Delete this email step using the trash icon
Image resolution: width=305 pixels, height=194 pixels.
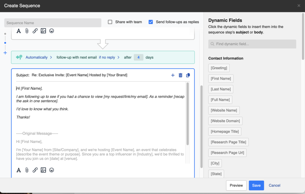(x=180, y=75)
